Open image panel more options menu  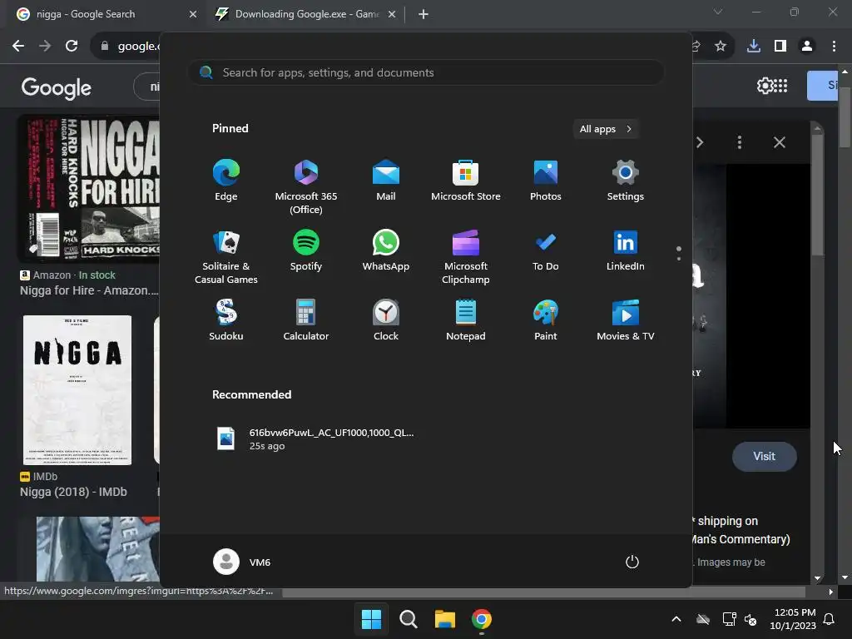pyautogui.click(x=739, y=142)
